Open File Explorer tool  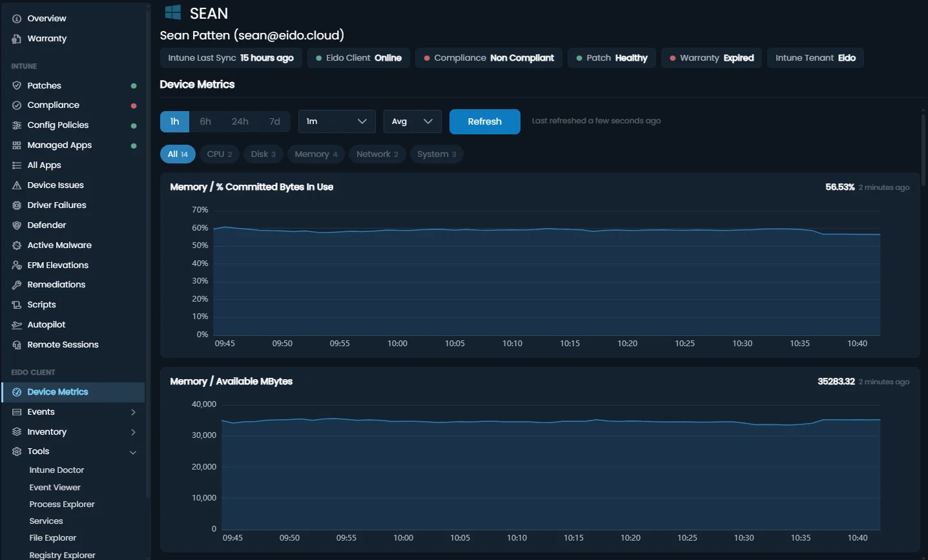point(52,538)
